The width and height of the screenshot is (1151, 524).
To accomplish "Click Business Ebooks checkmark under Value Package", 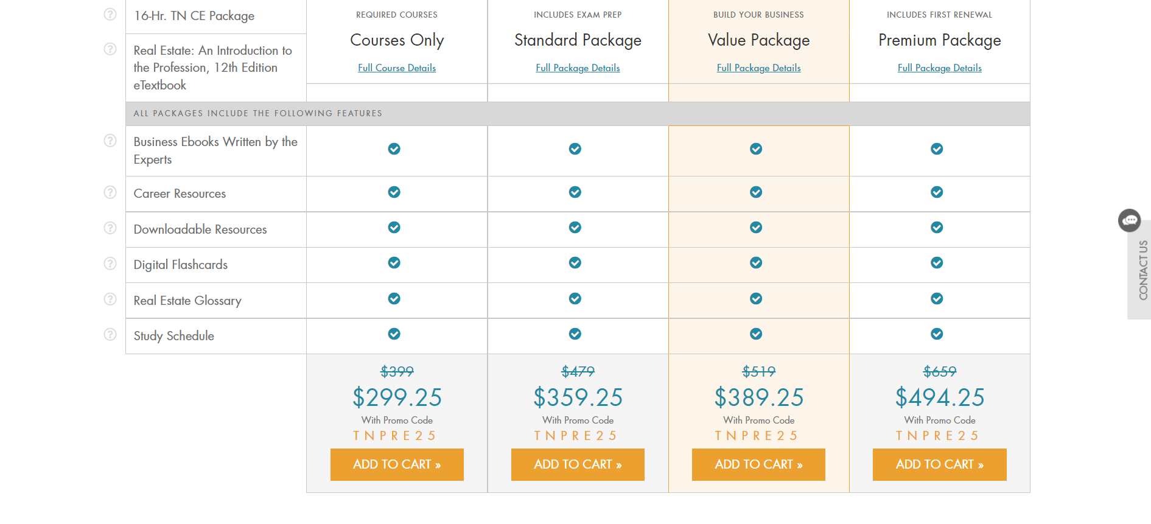I will pos(756,148).
